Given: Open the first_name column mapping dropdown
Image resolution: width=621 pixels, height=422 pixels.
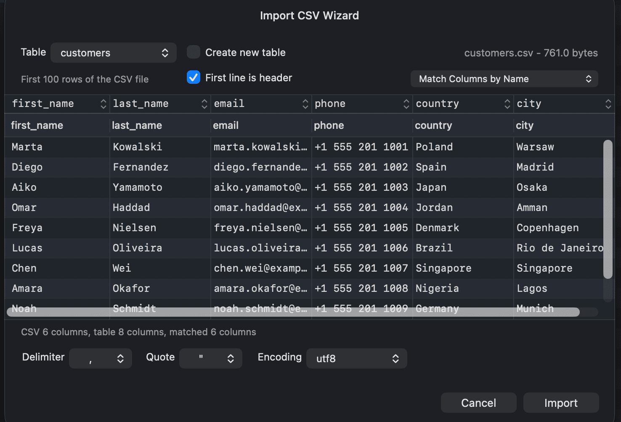Looking at the screenshot, I should pyautogui.click(x=58, y=104).
